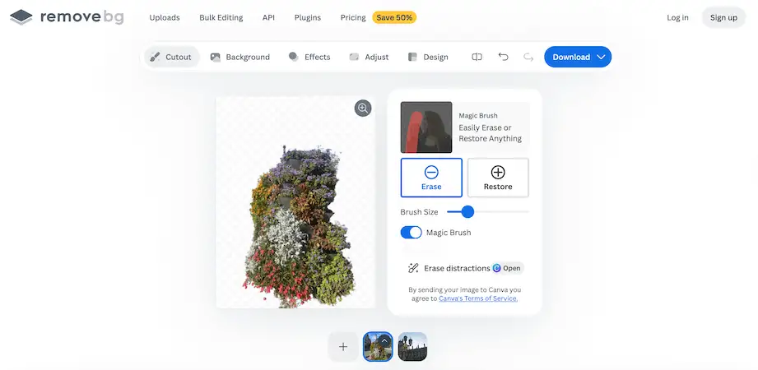Image resolution: width=758 pixels, height=370 pixels.
Task: Open the Adjust tab
Action: [x=369, y=57]
